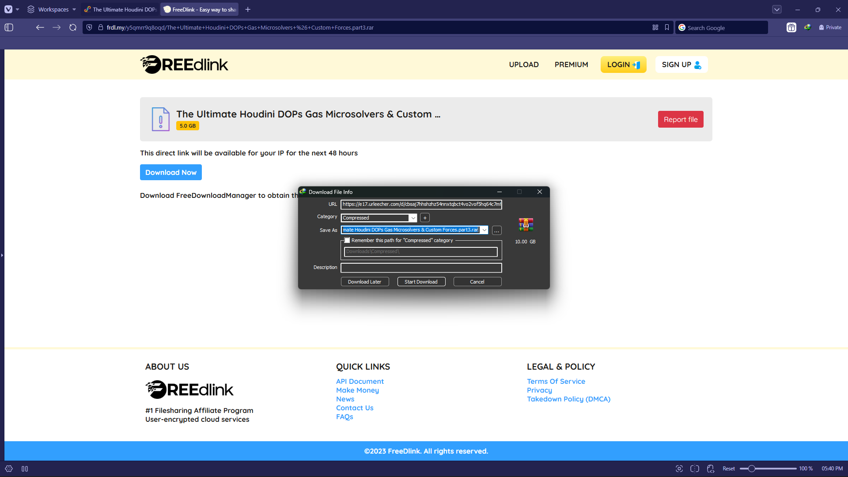Open Terms Of Service link
Screen dimensions: 848x477
click(556, 381)
